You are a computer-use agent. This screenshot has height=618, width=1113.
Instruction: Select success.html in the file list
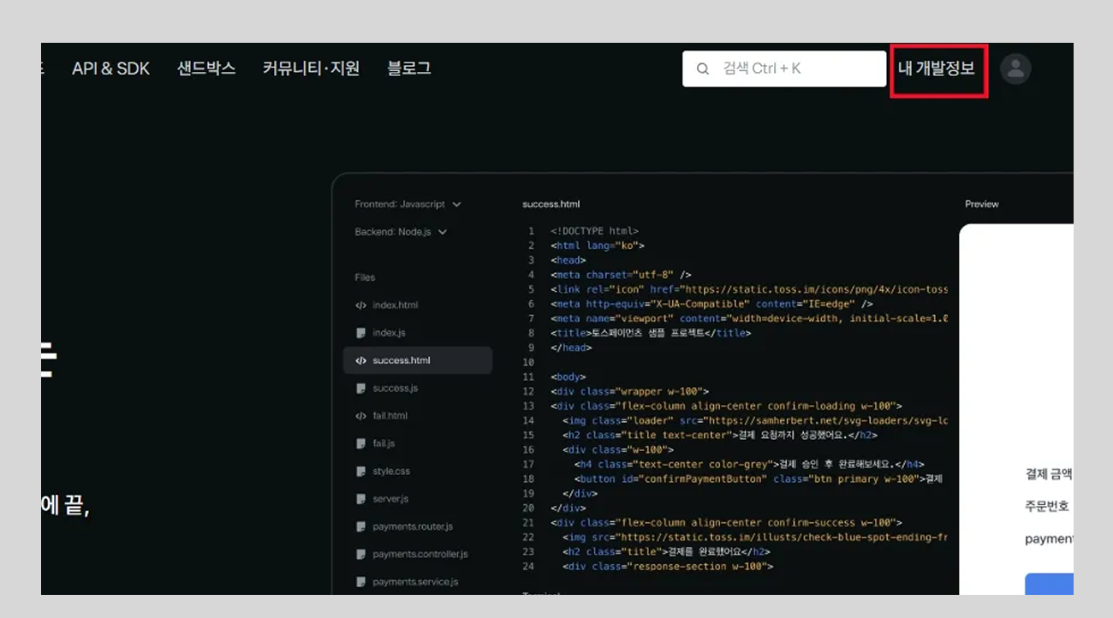(418, 360)
